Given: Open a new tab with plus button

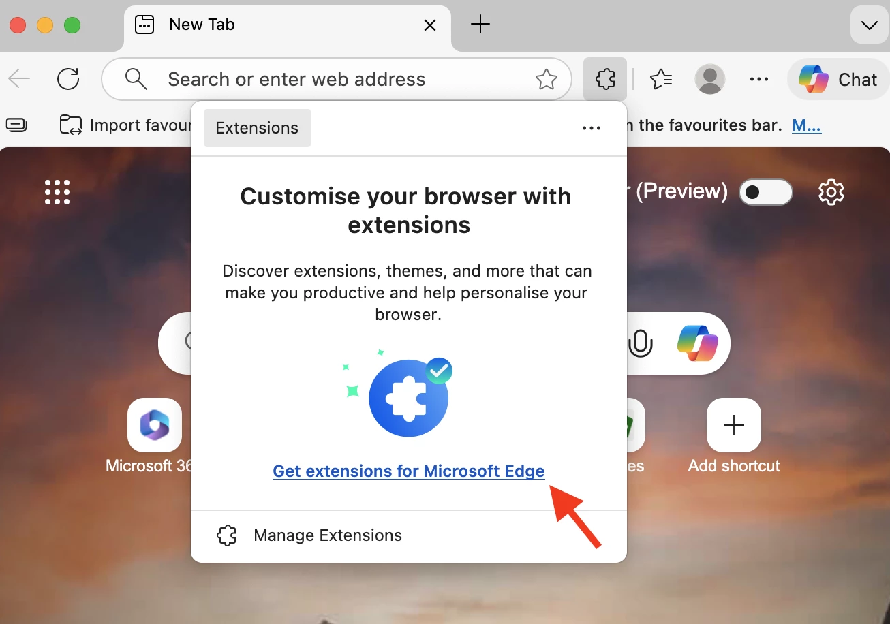Looking at the screenshot, I should click(480, 25).
